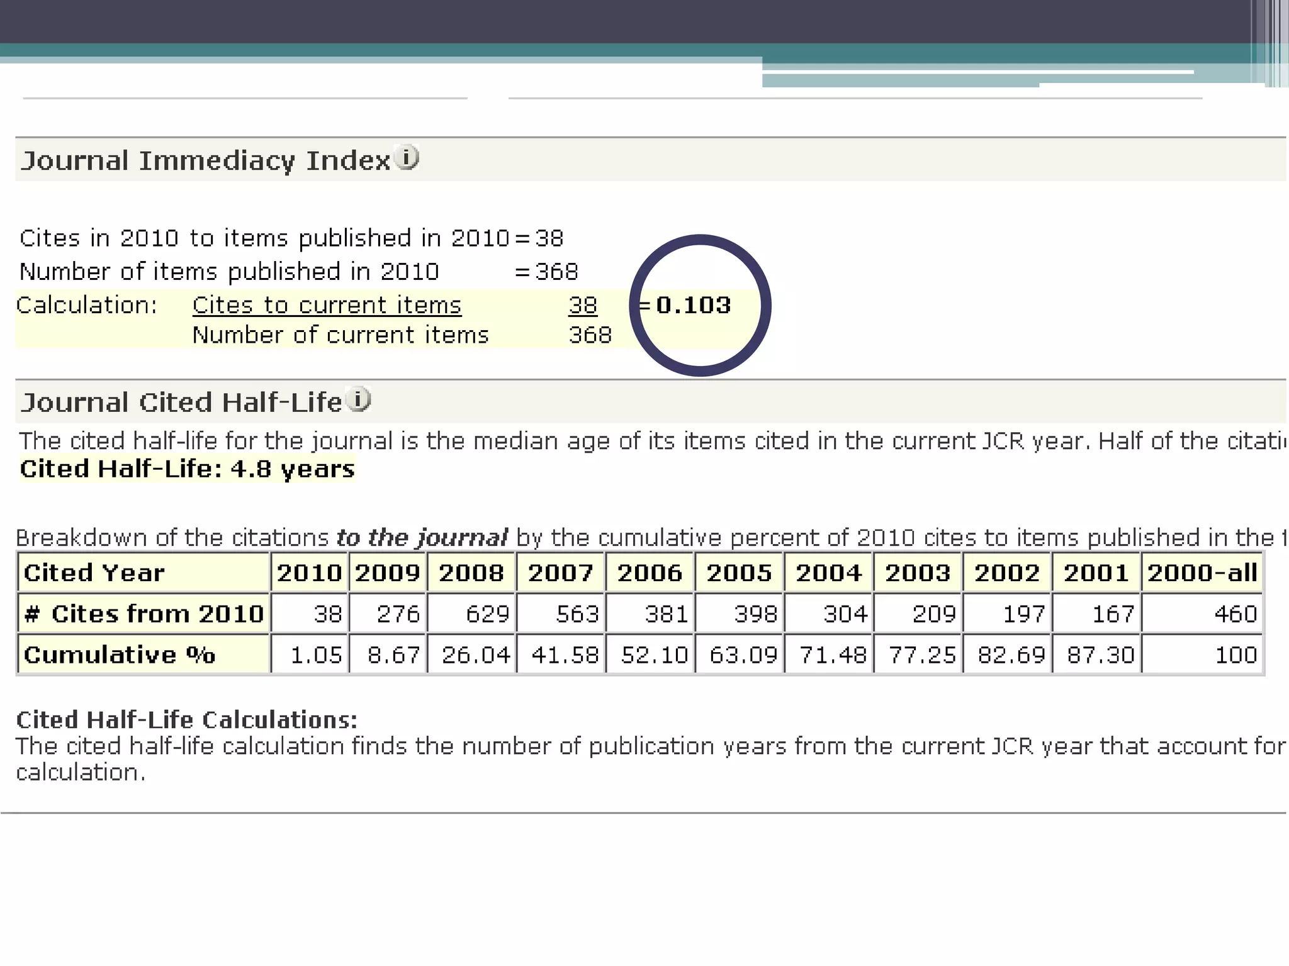Click the 52.10 cumulative percent cell
The height and width of the screenshot is (966, 1289).
(654, 655)
